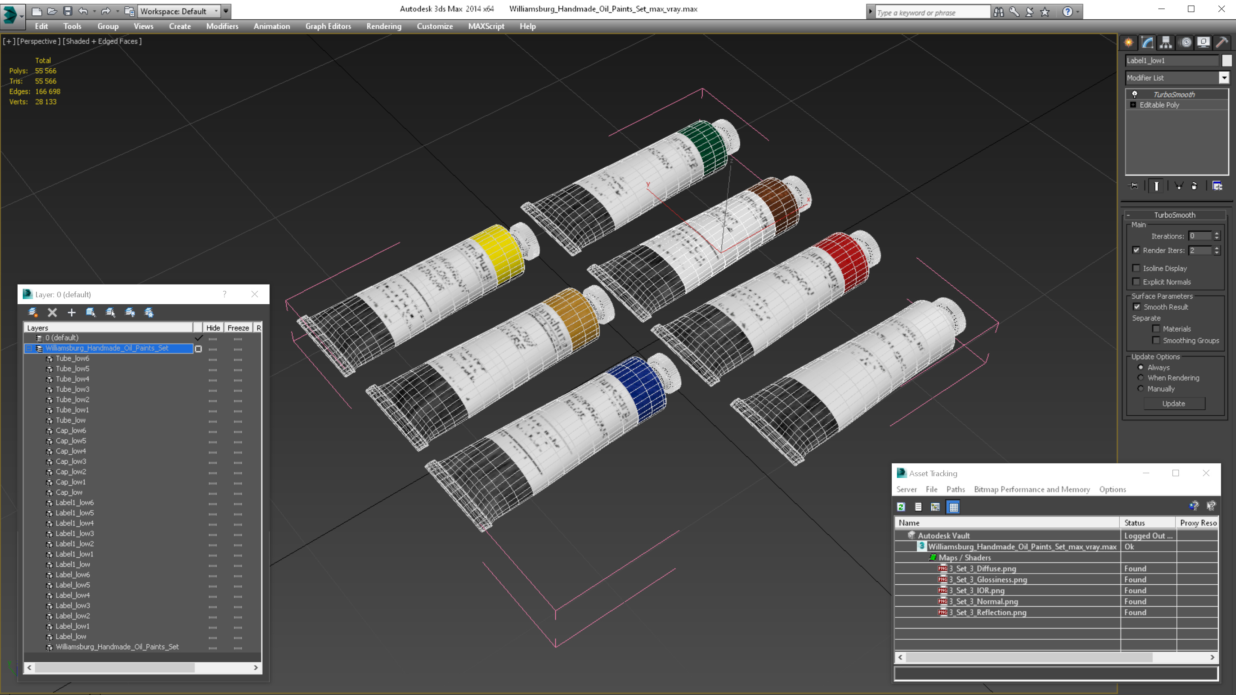Enable Separate by Materials checkbox

[1156, 329]
